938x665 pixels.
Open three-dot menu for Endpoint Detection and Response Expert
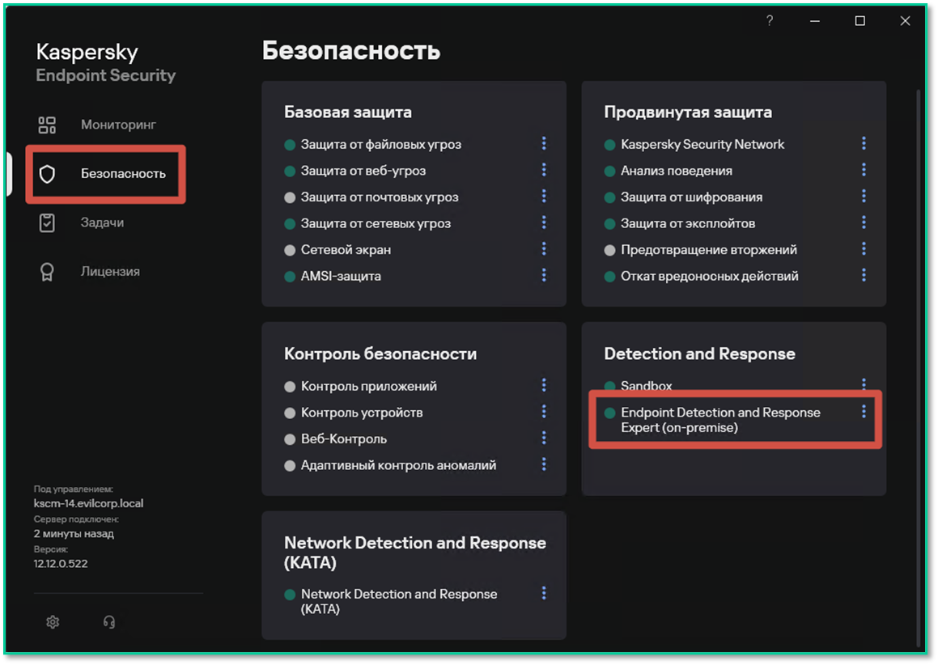[x=864, y=412]
